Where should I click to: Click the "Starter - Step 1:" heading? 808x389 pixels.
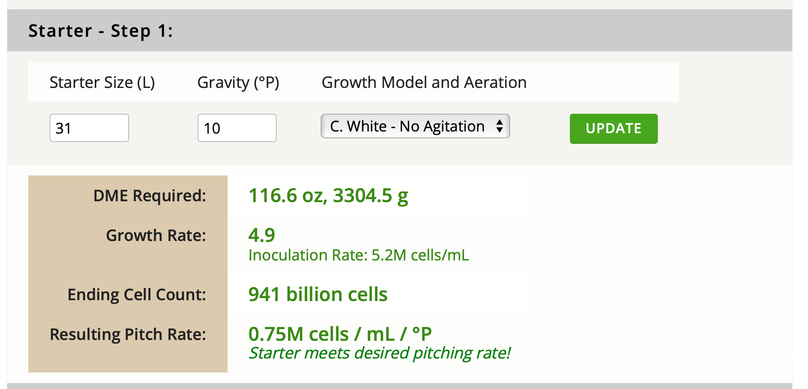coord(100,31)
